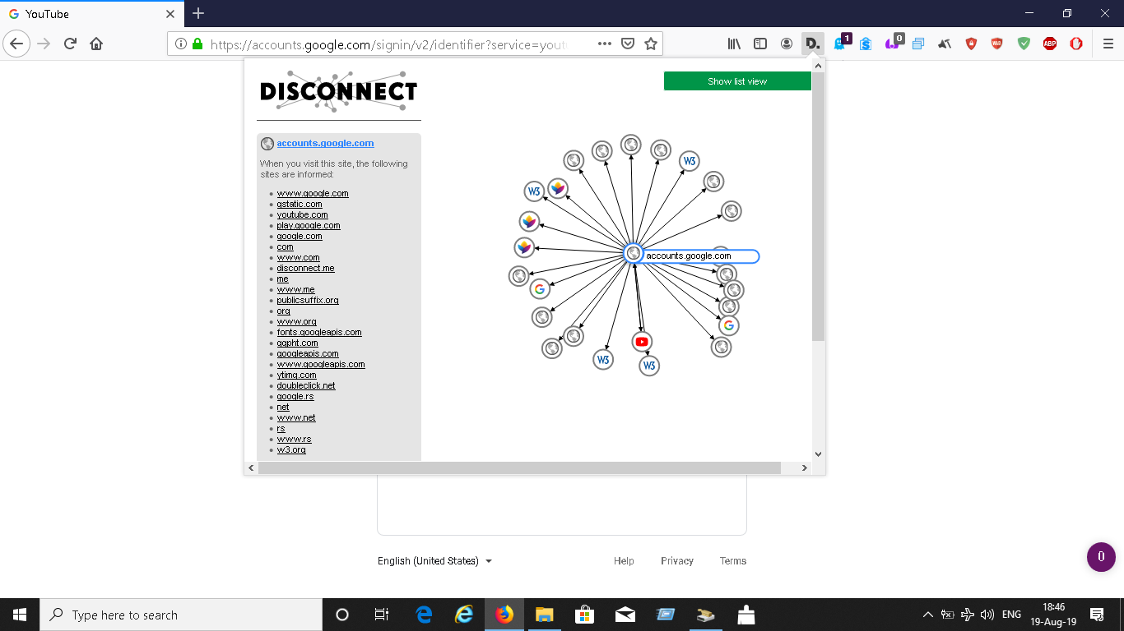
Task: Open page actions three-dot menu
Action: 605,44
